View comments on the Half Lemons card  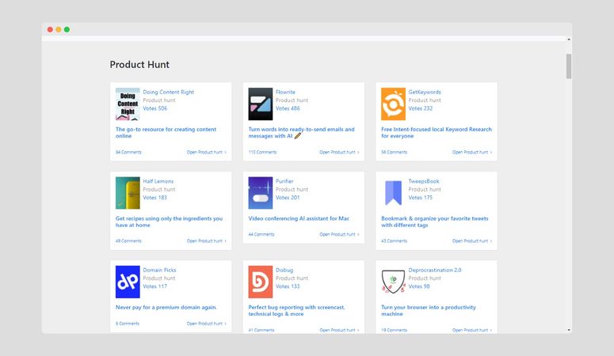pyautogui.click(x=128, y=241)
